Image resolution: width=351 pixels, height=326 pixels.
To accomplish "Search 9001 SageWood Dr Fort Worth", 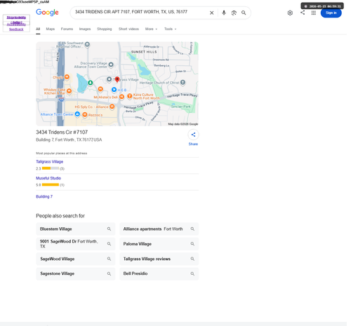I will tap(76, 244).
